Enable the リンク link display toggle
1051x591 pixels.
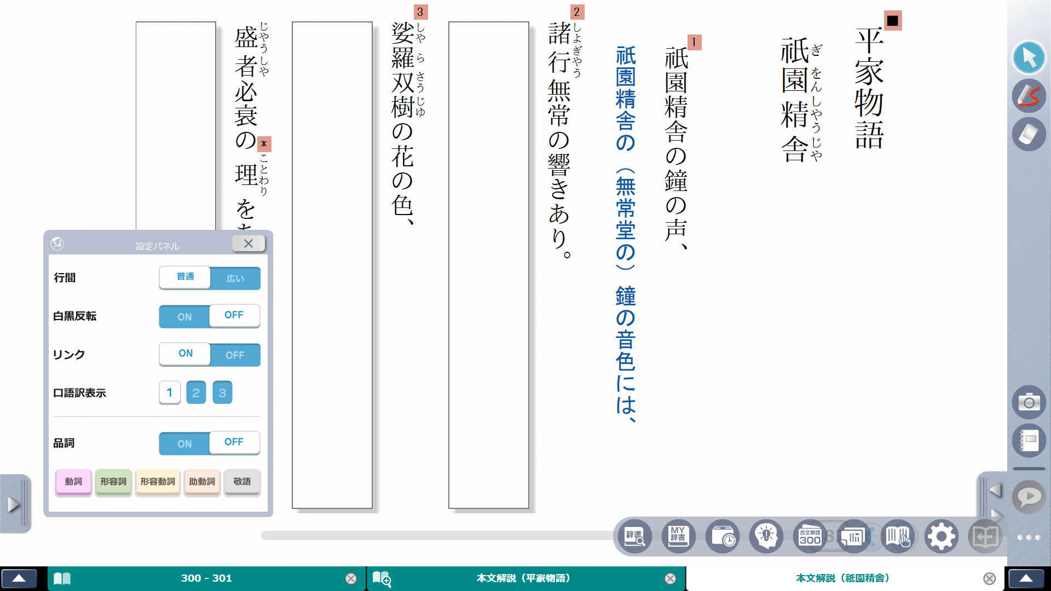coord(184,354)
